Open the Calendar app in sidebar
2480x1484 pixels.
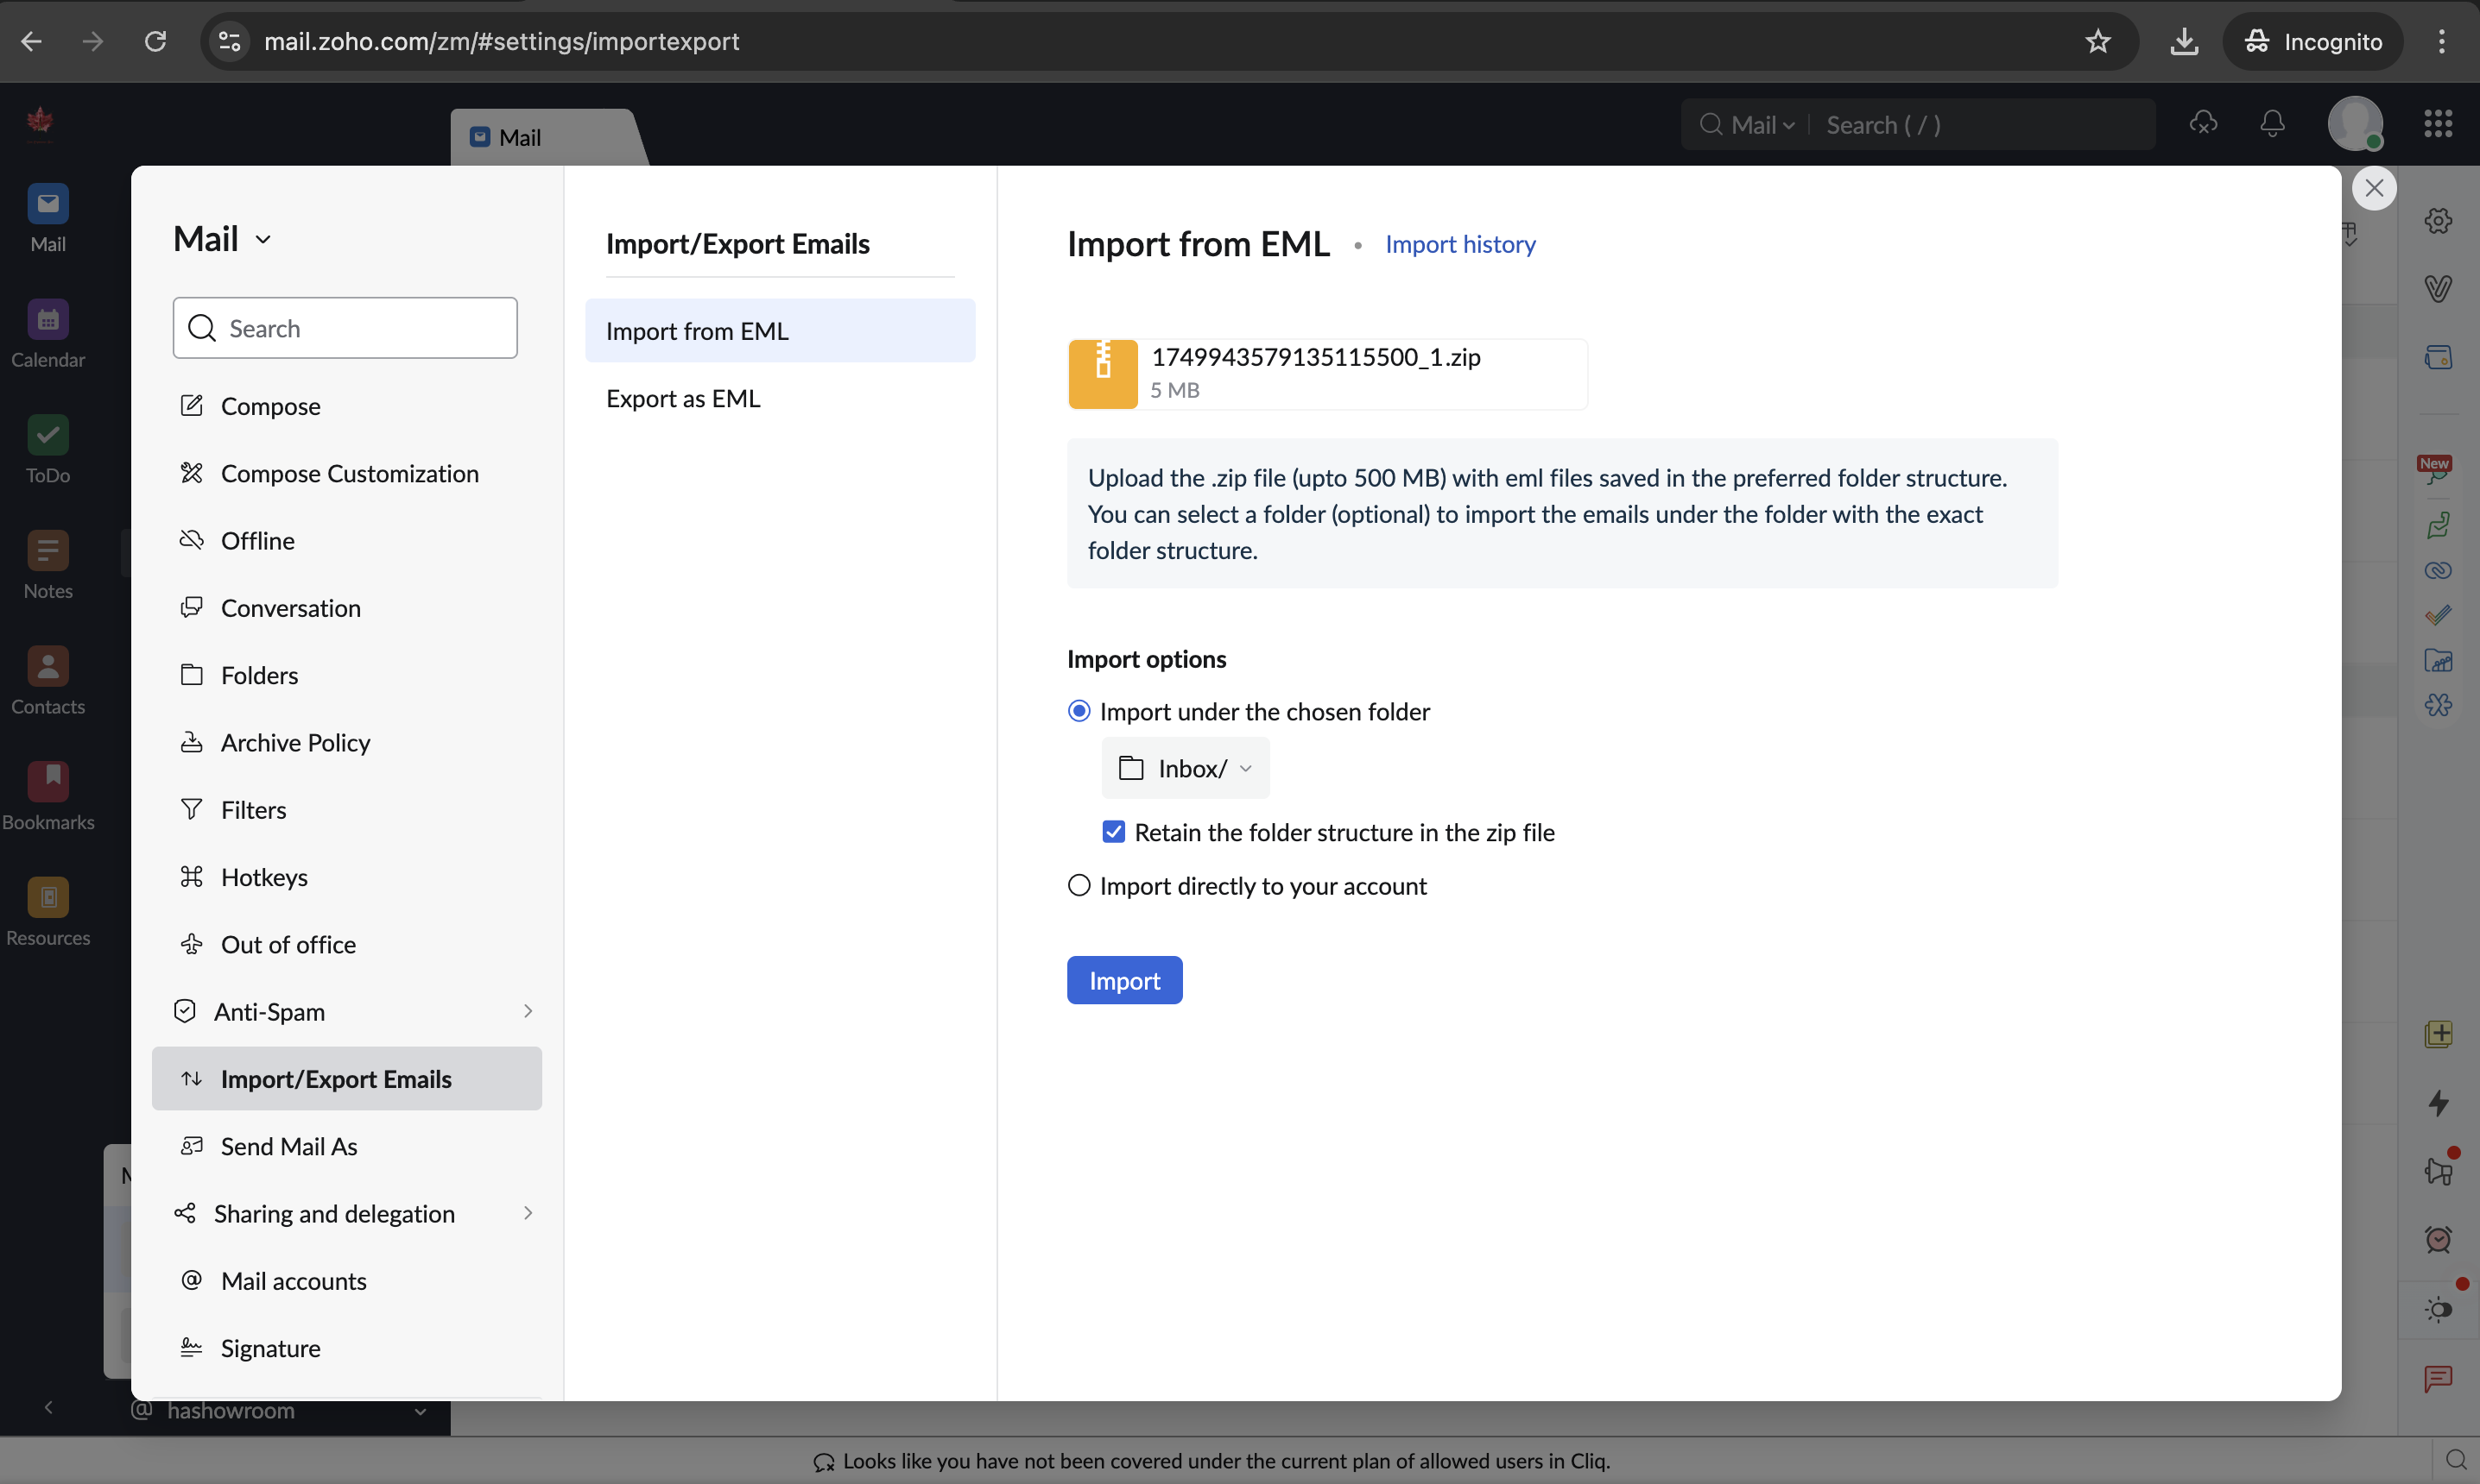[x=48, y=320]
